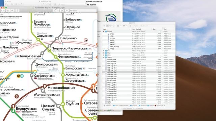
Task: Switch Finder to column view
Action: click(110, 26)
